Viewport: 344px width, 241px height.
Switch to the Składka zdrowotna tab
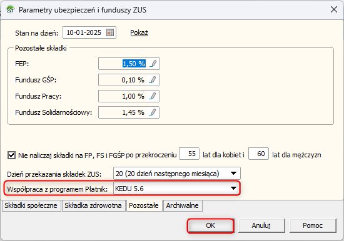93,205
